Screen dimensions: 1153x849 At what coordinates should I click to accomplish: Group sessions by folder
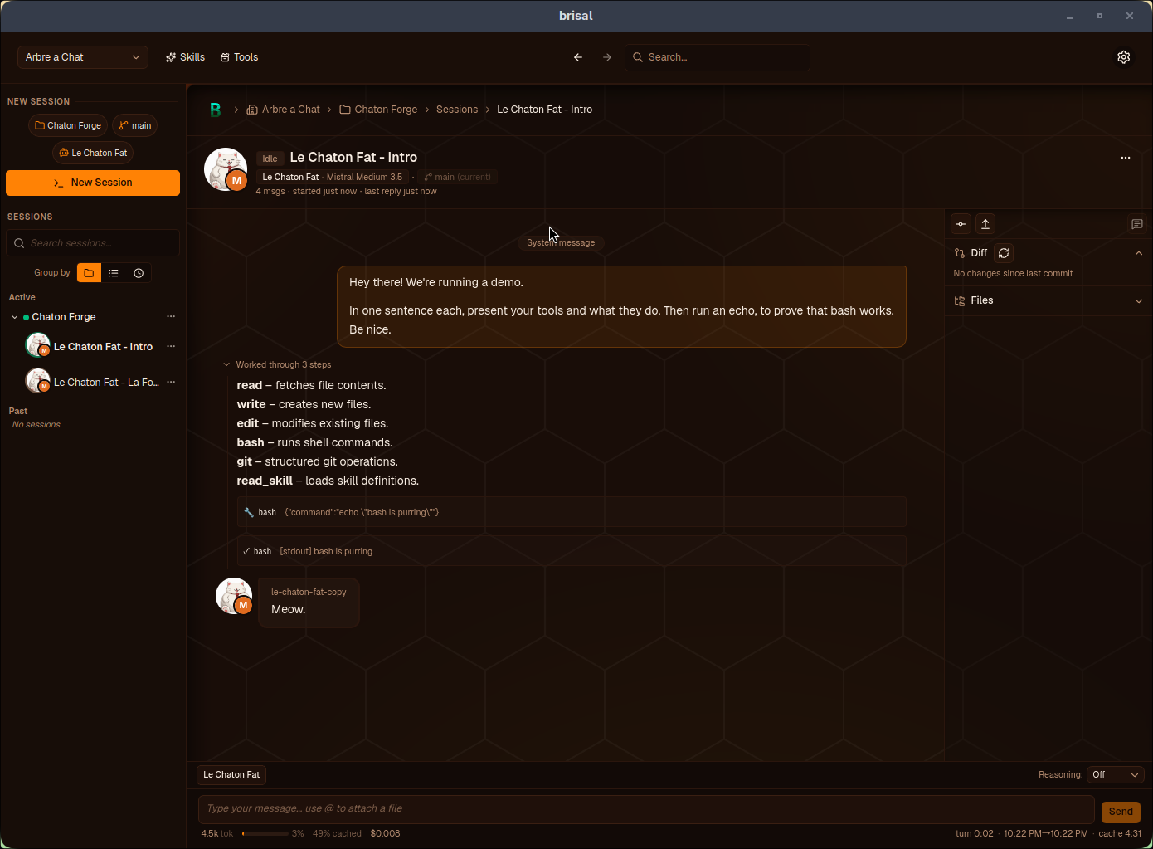click(89, 273)
